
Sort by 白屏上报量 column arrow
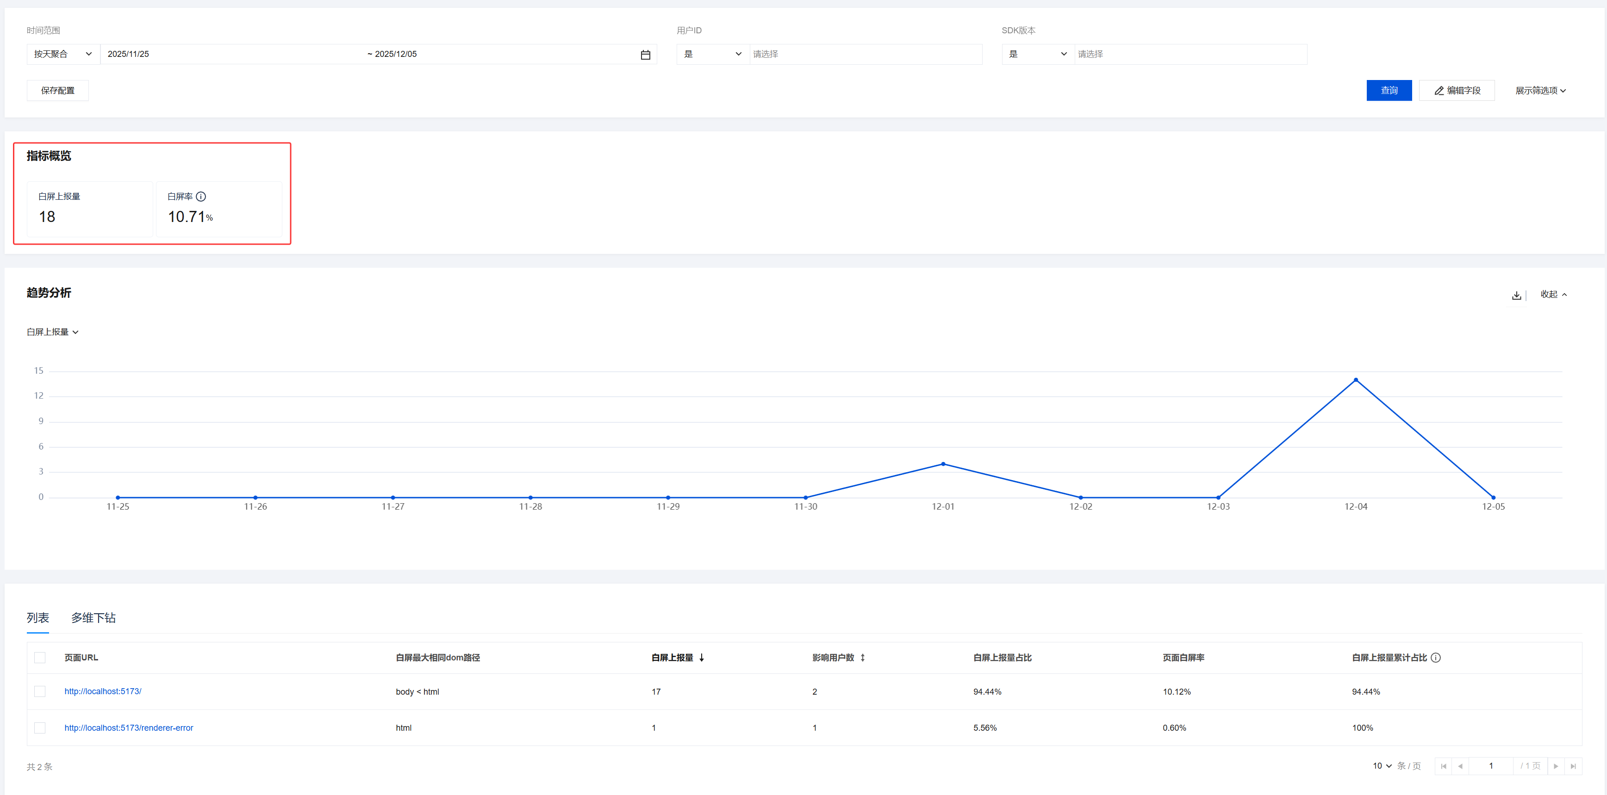point(702,658)
